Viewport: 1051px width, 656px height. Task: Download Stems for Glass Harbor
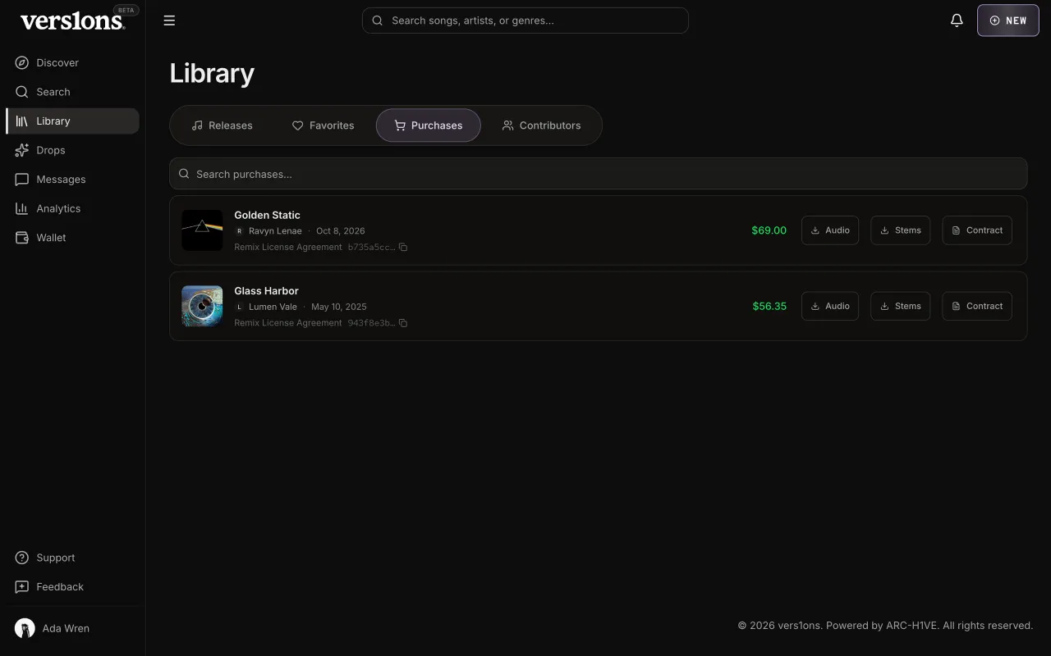tap(901, 306)
